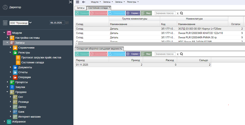
Task: Open the calendar icon beside the date
Action: click(67, 23)
